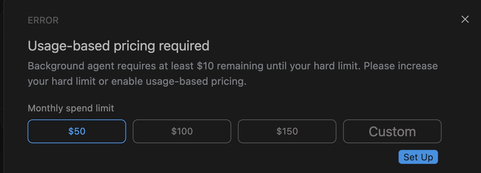This screenshot has height=173, width=481.
Task: Click the Background agent description text
Action: [x=233, y=74]
